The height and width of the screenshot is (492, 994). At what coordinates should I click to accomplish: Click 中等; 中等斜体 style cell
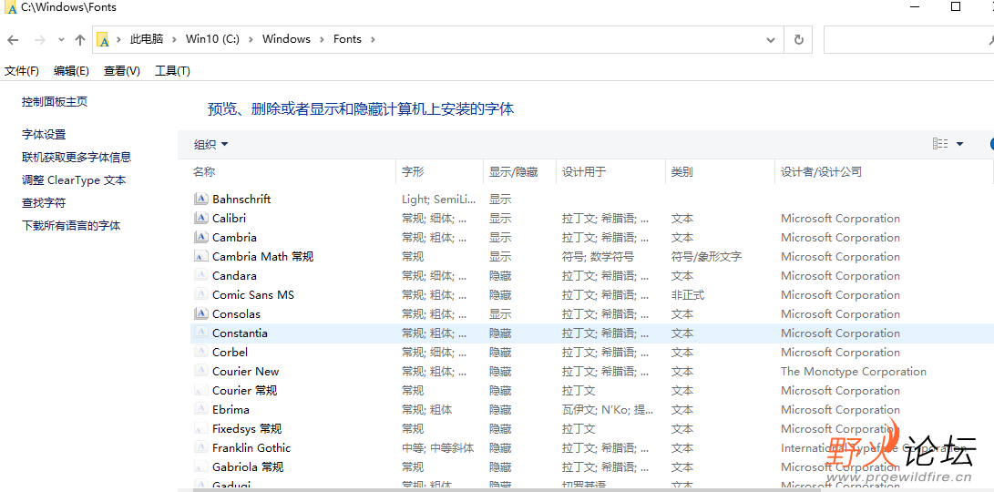pos(438,447)
